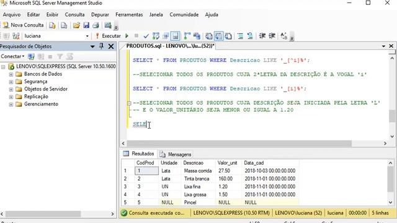Open the Conectar dropdown in Object Explorer

tap(12, 56)
